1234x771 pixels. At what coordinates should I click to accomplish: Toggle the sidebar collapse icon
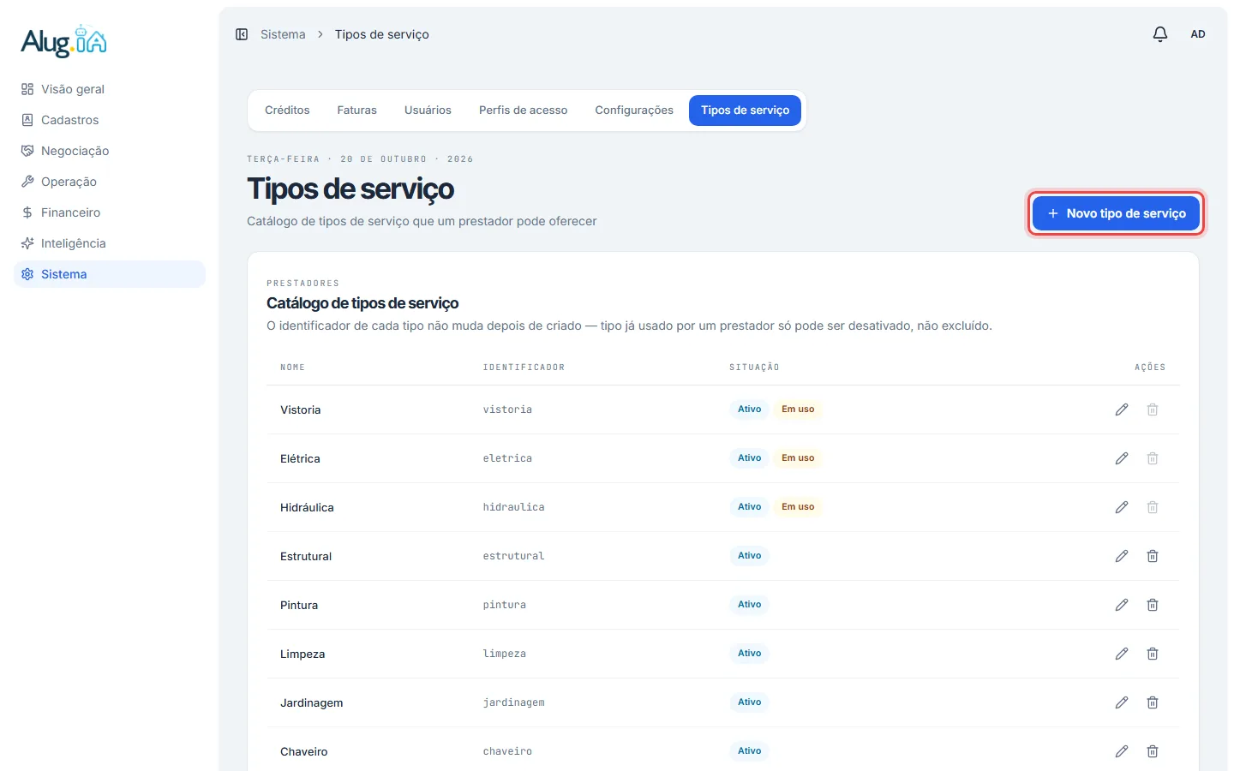pyautogui.click(x=242, y=34)
